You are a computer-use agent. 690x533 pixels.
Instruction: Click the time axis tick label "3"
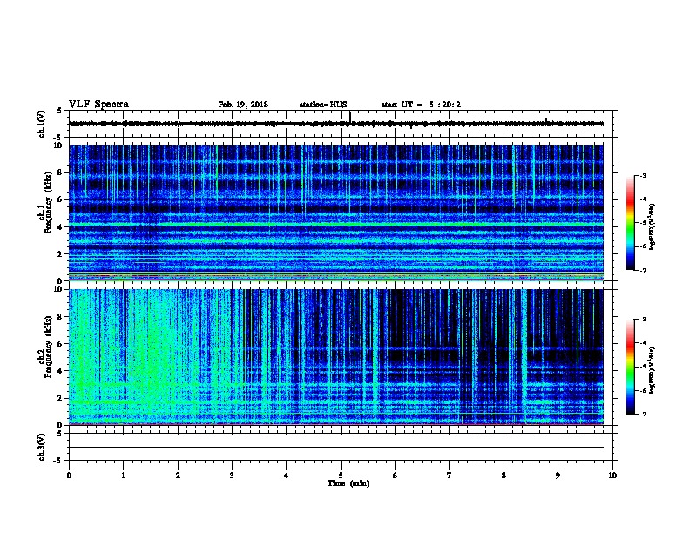click(232, 476)
